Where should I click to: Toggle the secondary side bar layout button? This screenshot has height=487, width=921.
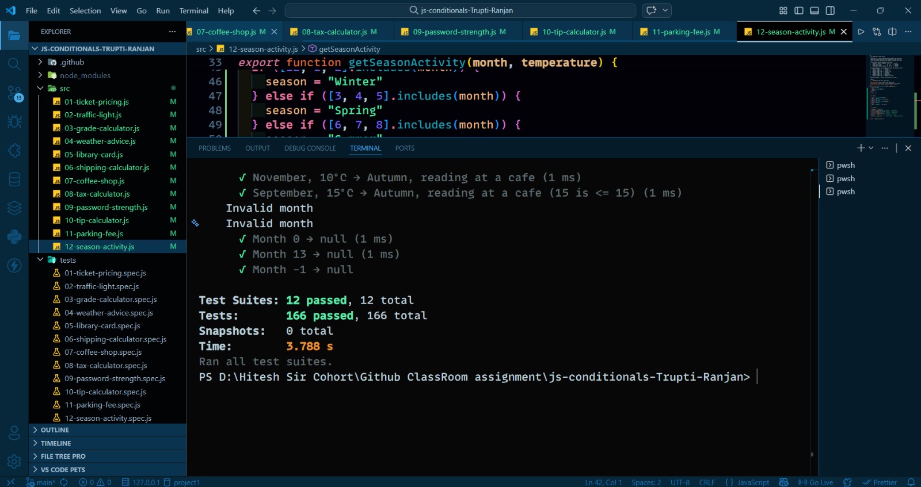point(830,10)
